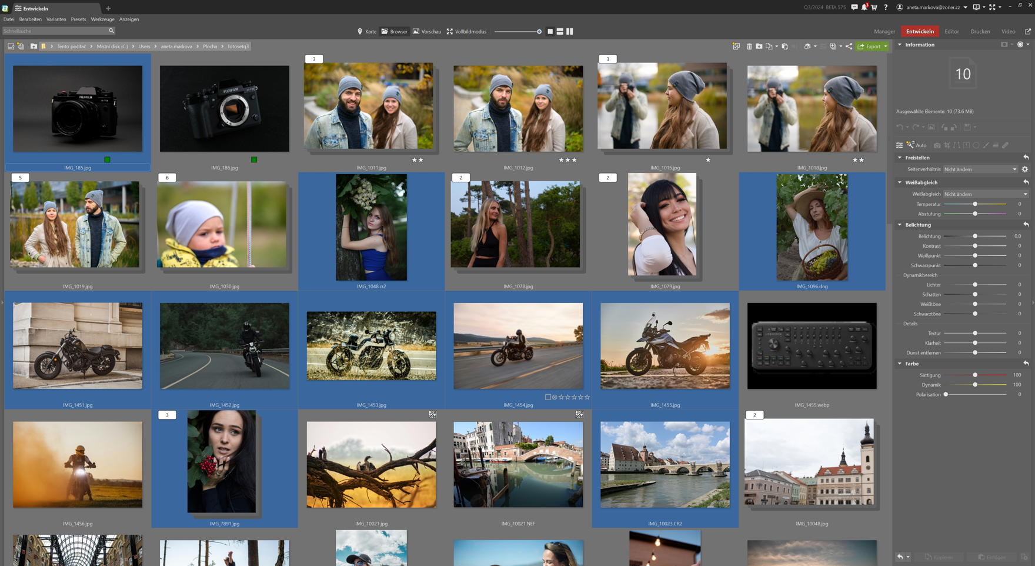Click the search magnifier in Schnellsuche
The height and width of the screenshot is (566, 1035).
pyautogui.click(x=111, y=31)
